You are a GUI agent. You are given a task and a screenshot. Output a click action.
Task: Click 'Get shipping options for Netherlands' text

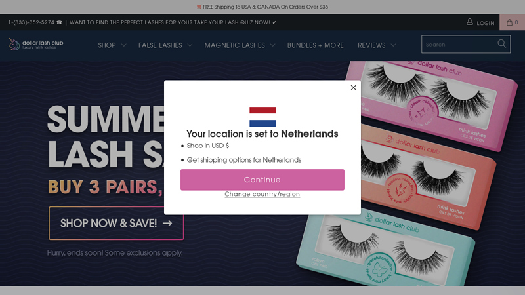(243, 160)
